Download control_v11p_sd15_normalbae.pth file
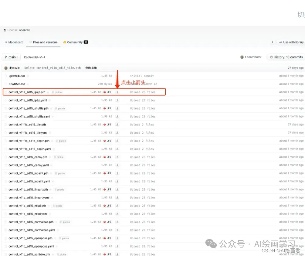This screenshot has height=256, width=305. [x=117, y=222]
